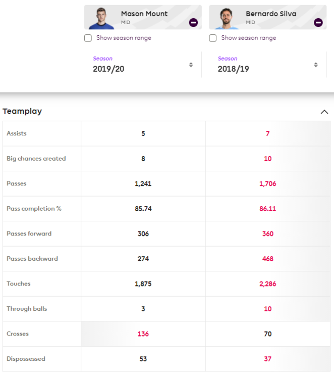Remove Bernardo Silva with minus icon
The height and width of the screenshot is (379, 334).
(318, 22)
